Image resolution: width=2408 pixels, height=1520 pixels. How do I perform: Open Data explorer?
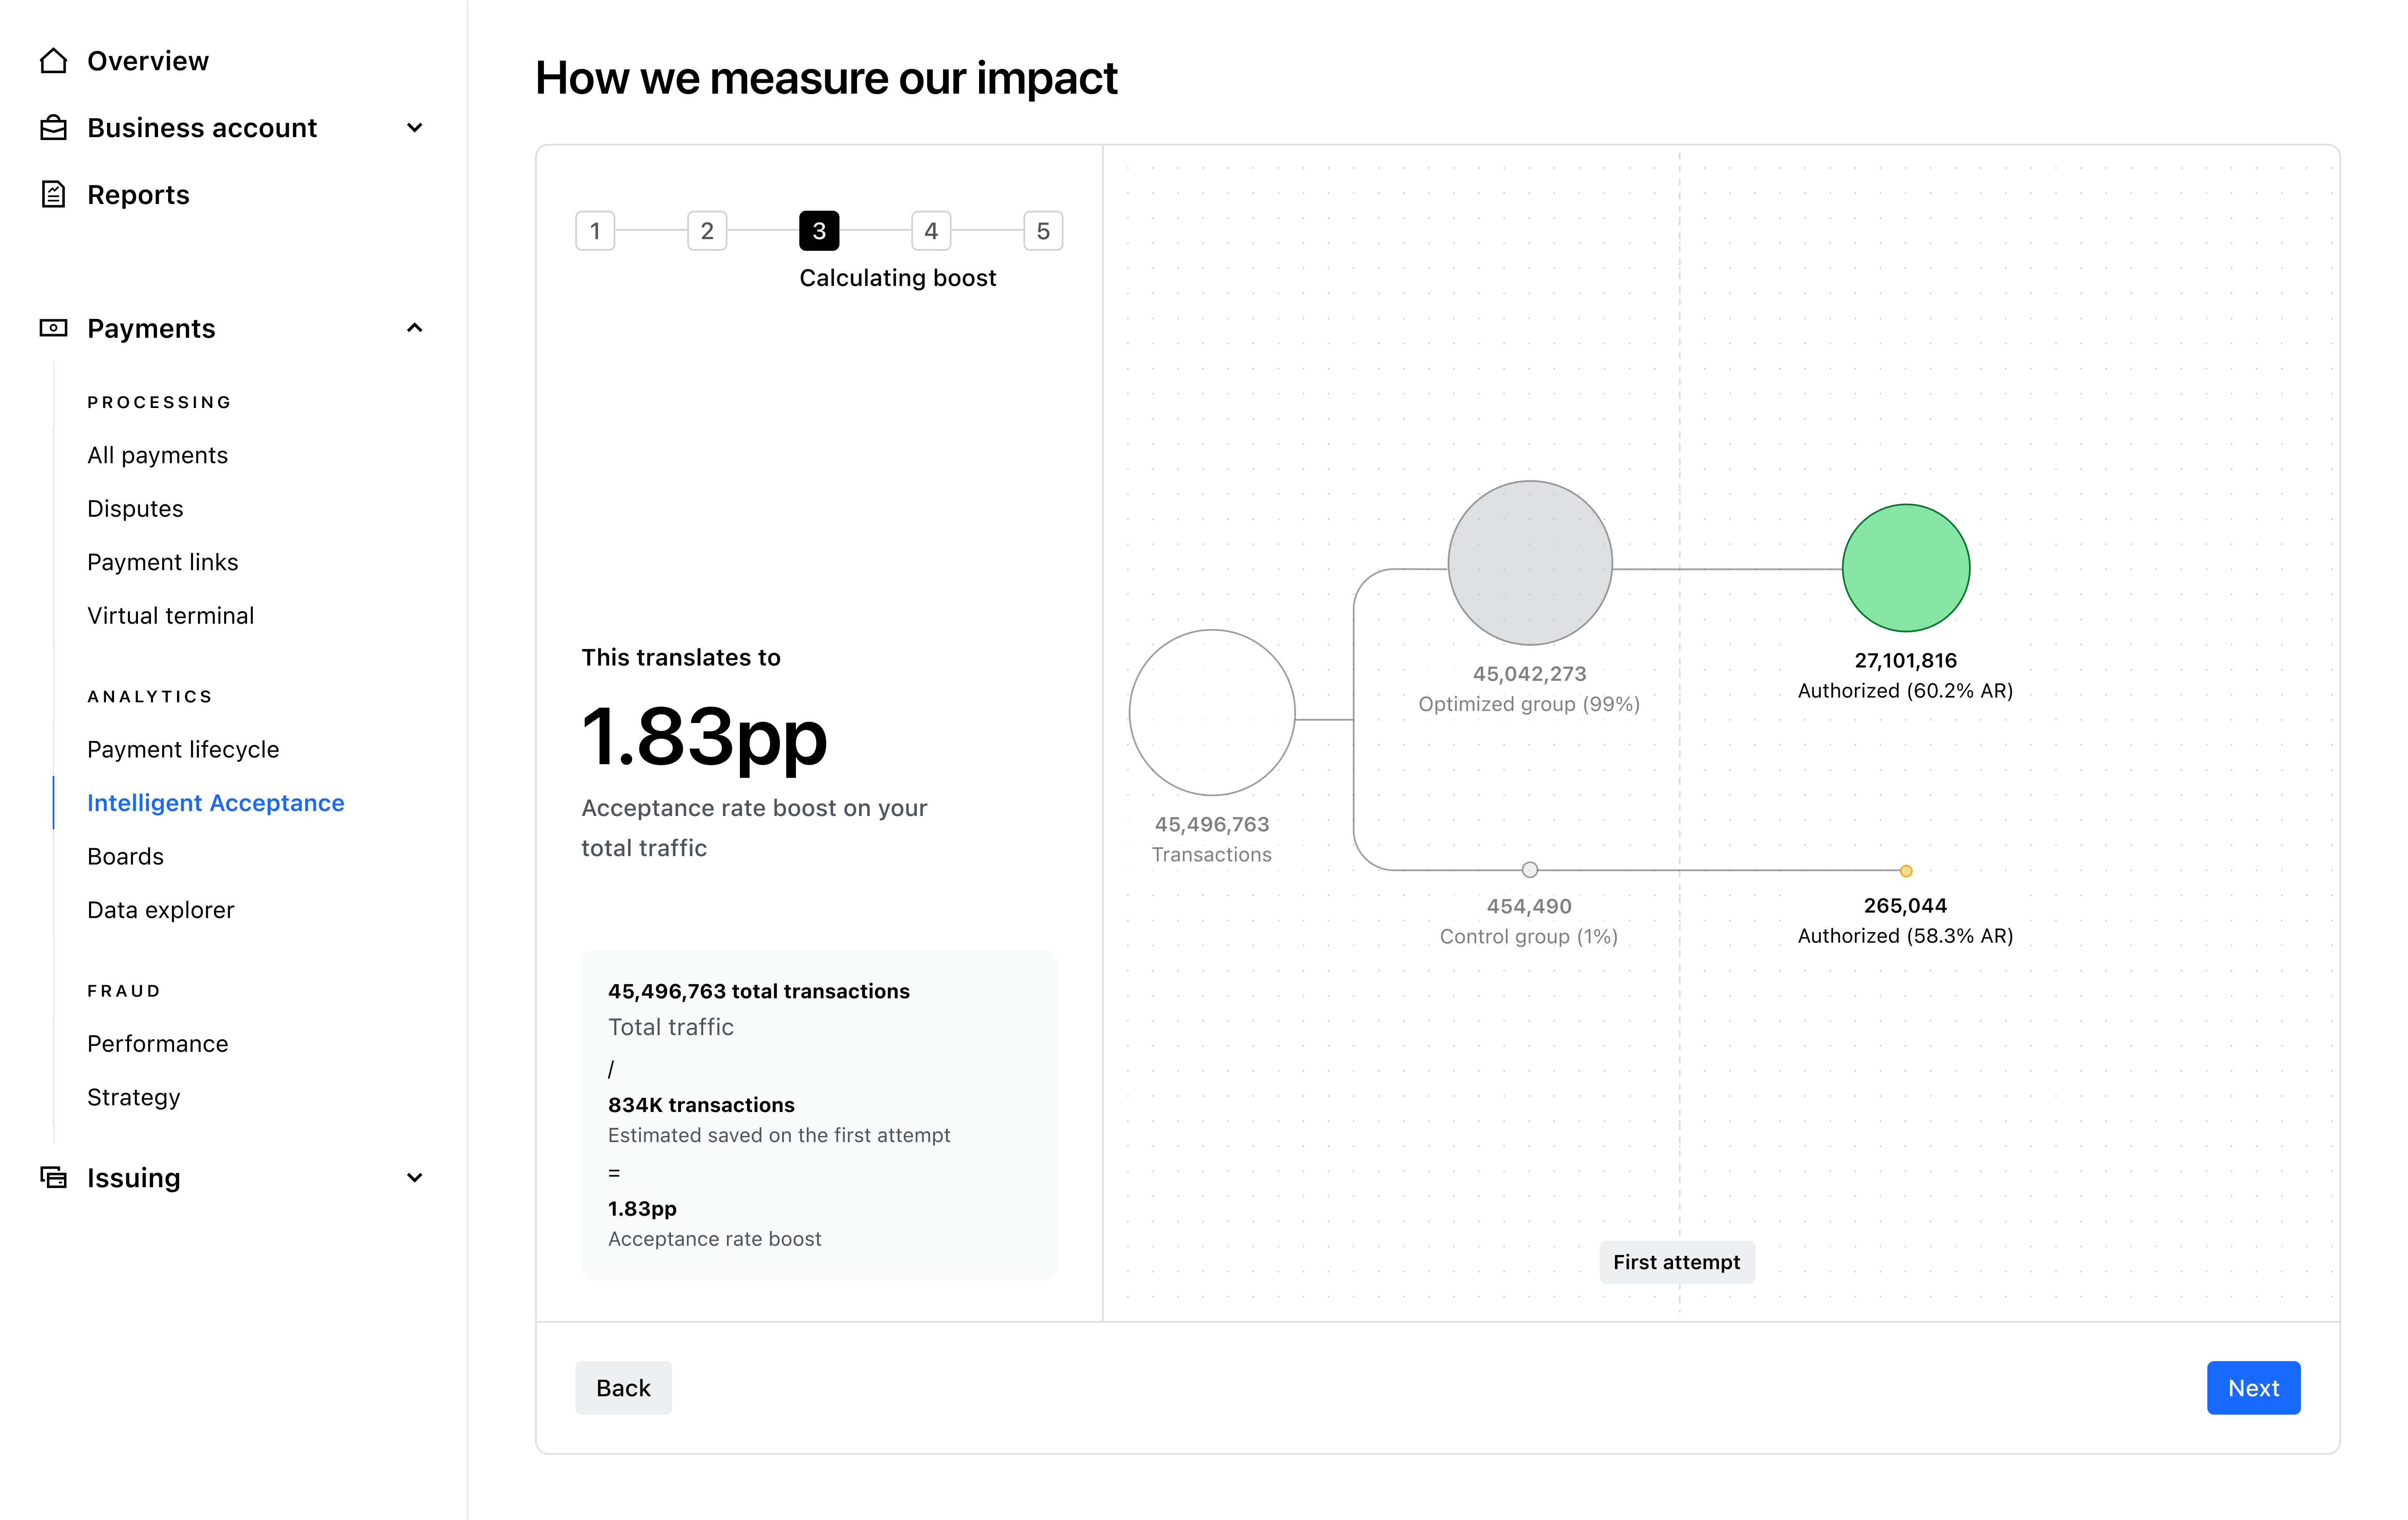coord(161,910)
